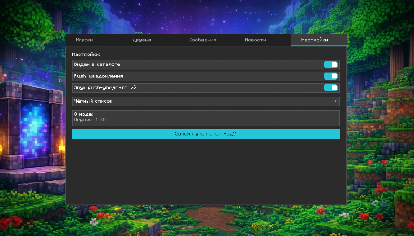Image resolution: width=414 pixels, height=236 pixels.
Task: Click the О моде: label
Action: tap(83, 114)
